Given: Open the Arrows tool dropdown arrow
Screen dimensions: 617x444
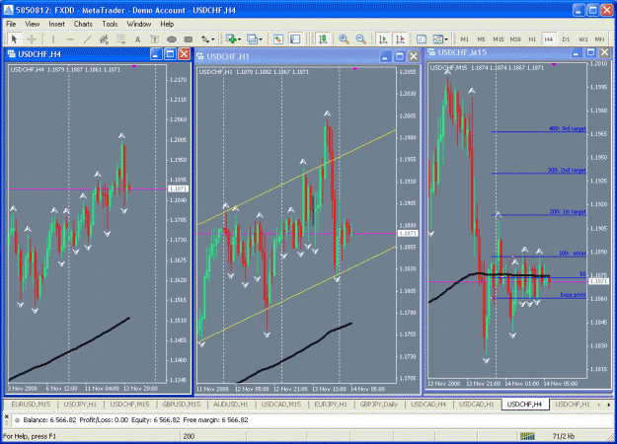Looking at the screenshot, I should tap(213, 39).
